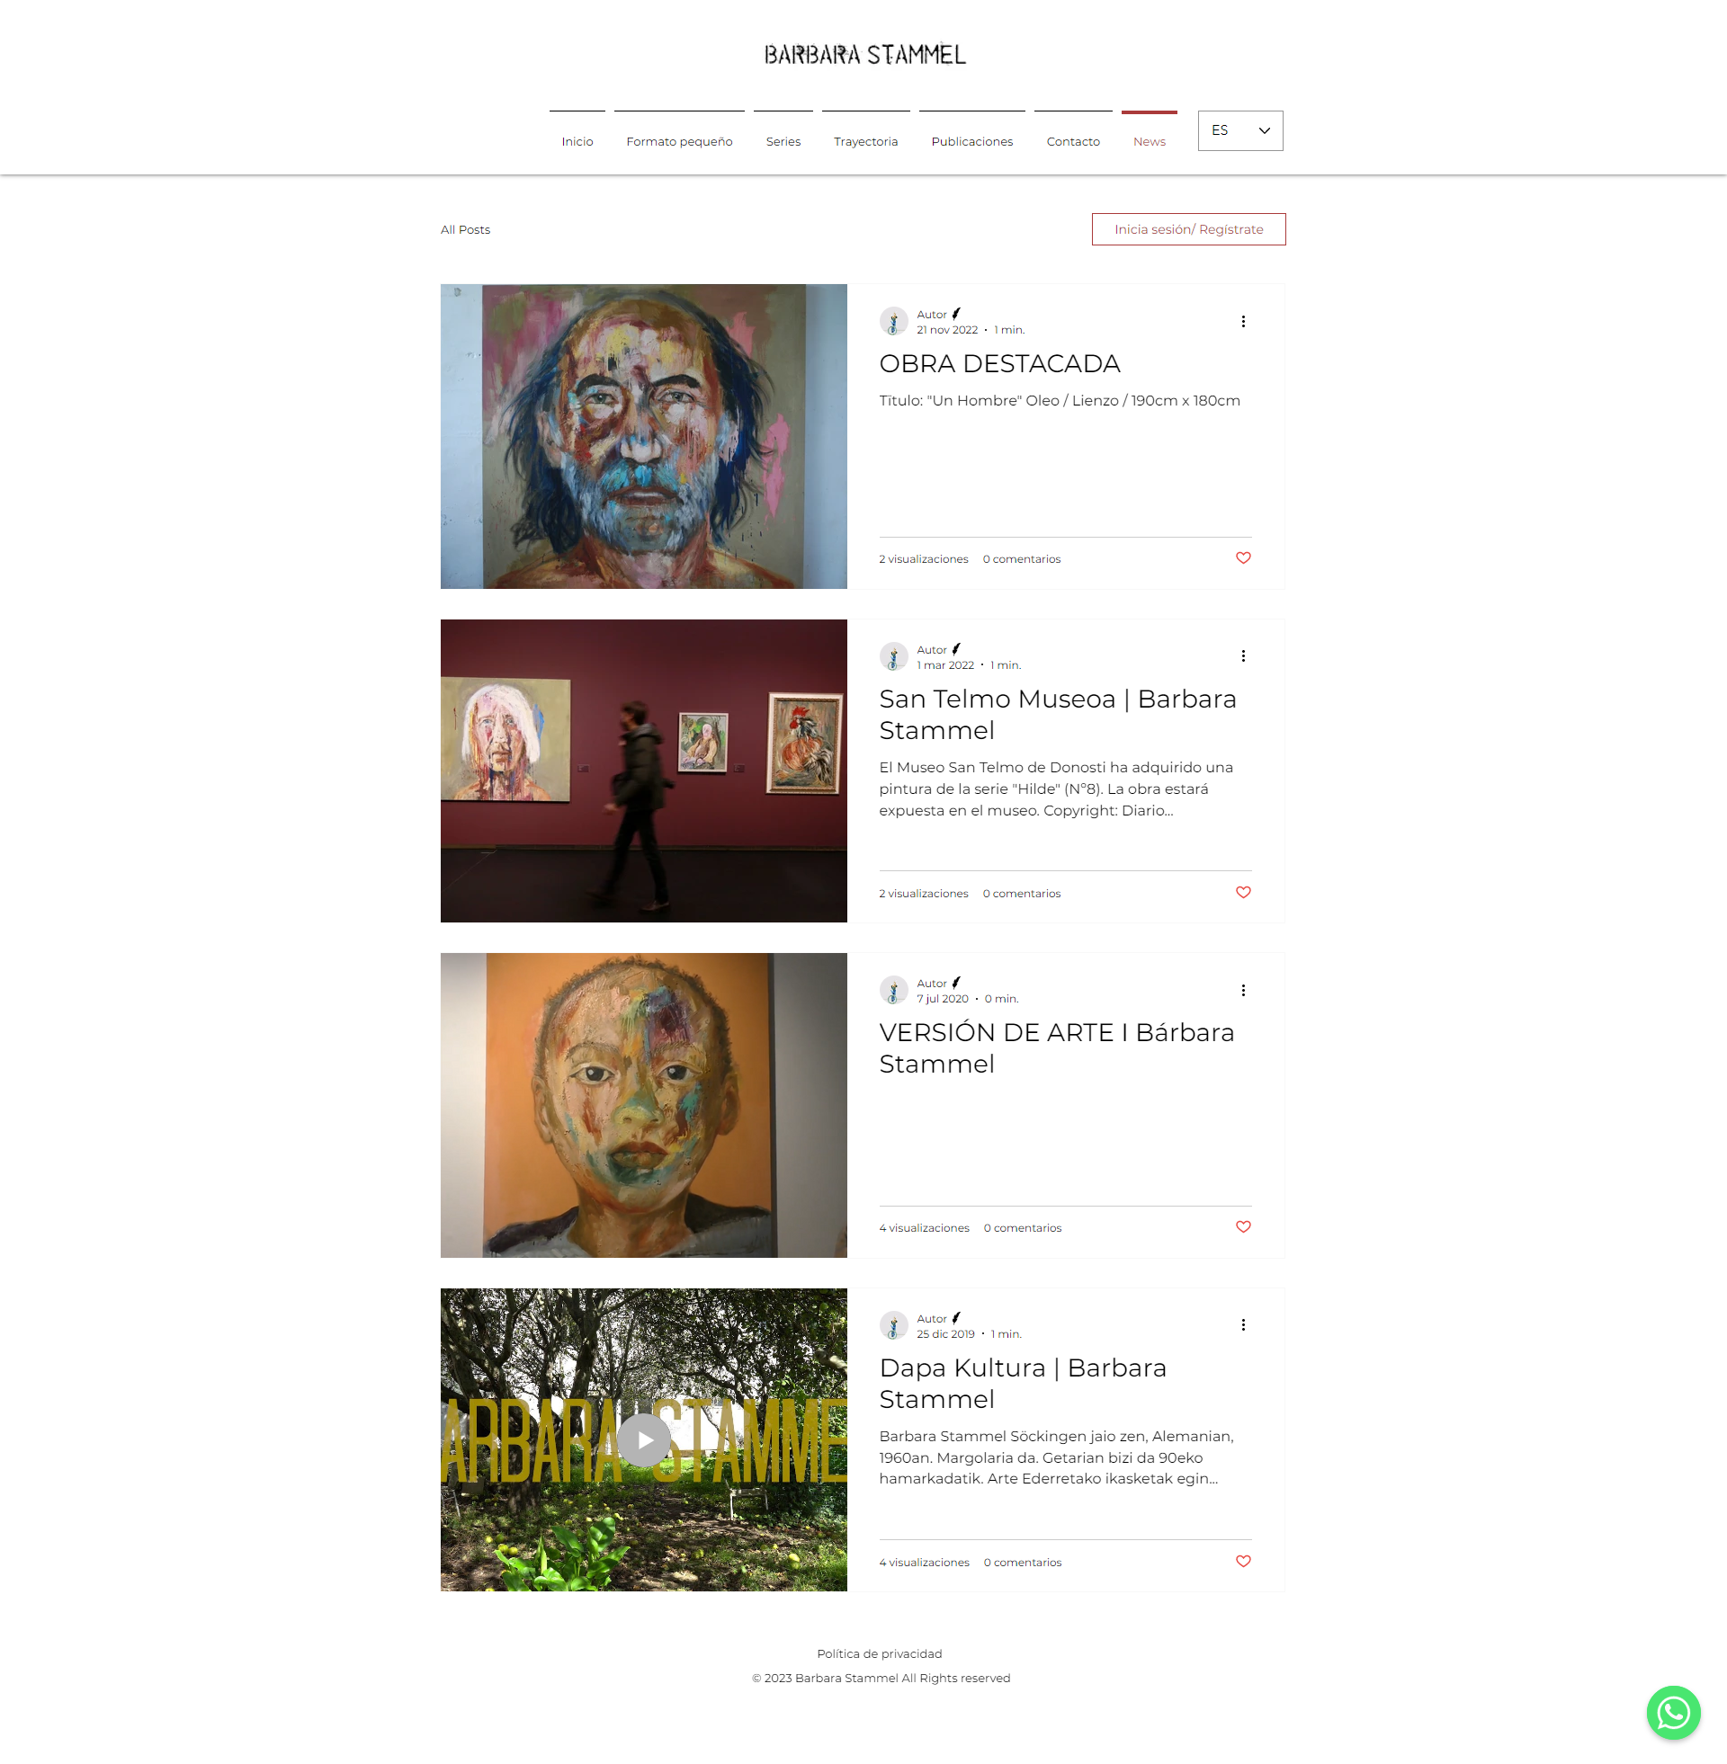Viewport: 1727px width, 1764px height.
Task: Click author avatar on Dapa Kultura post
Action: point(893,1325)
